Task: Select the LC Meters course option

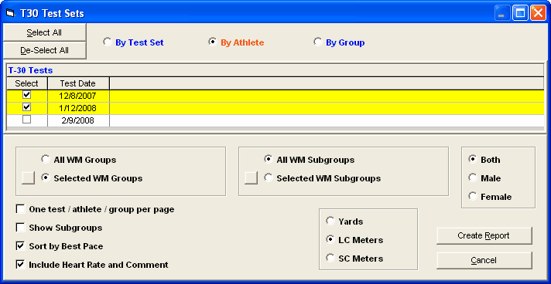Action: coord(330,240)
